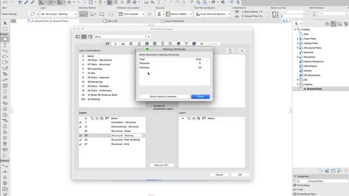
Task: Click the attribute search input field
Action: (120, 36)
